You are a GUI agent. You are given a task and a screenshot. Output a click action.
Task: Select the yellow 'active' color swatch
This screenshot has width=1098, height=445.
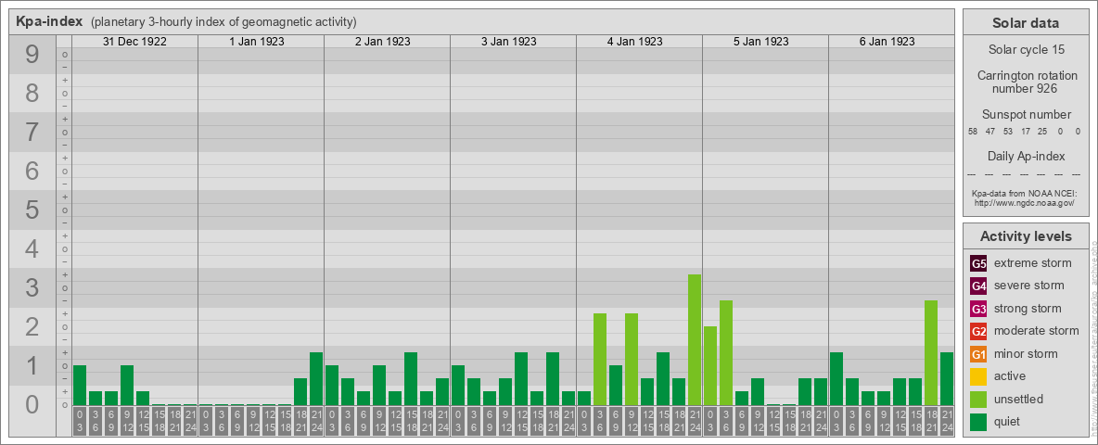click(978, 376)
